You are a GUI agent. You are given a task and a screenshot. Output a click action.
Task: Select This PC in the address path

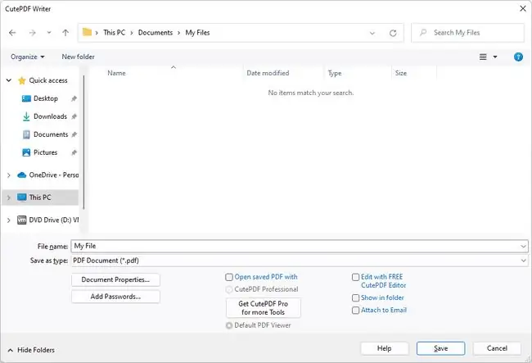[115, 33]
